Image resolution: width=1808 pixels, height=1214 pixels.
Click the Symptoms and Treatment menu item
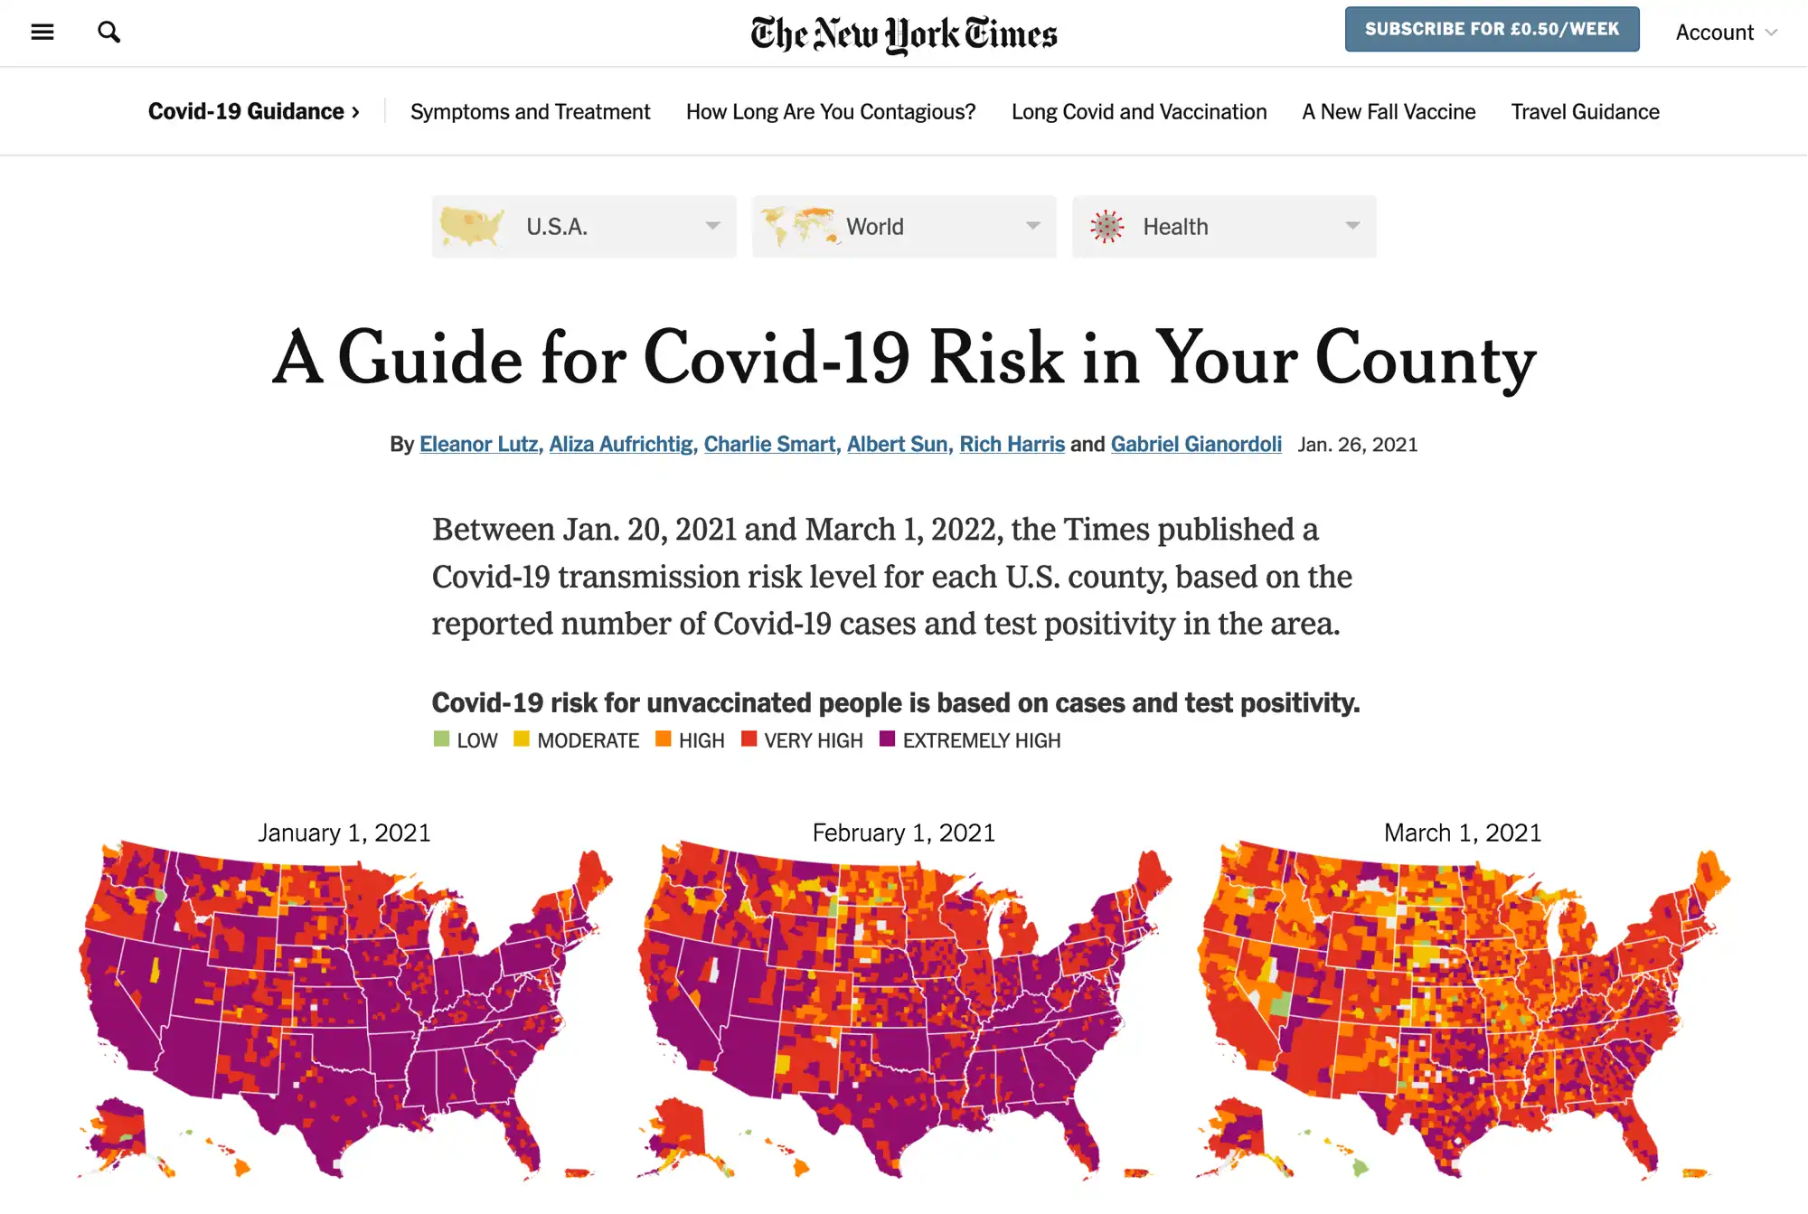click(x=530, y=111)
